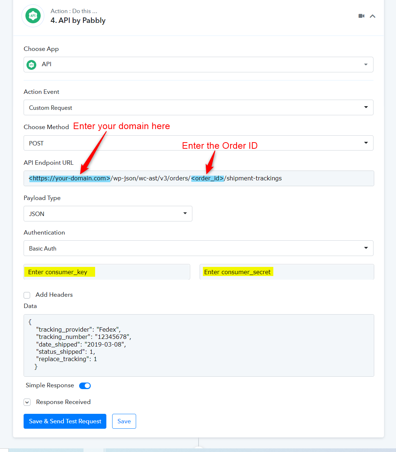Toggle the Simple Response switch

[x=85, y=386]
